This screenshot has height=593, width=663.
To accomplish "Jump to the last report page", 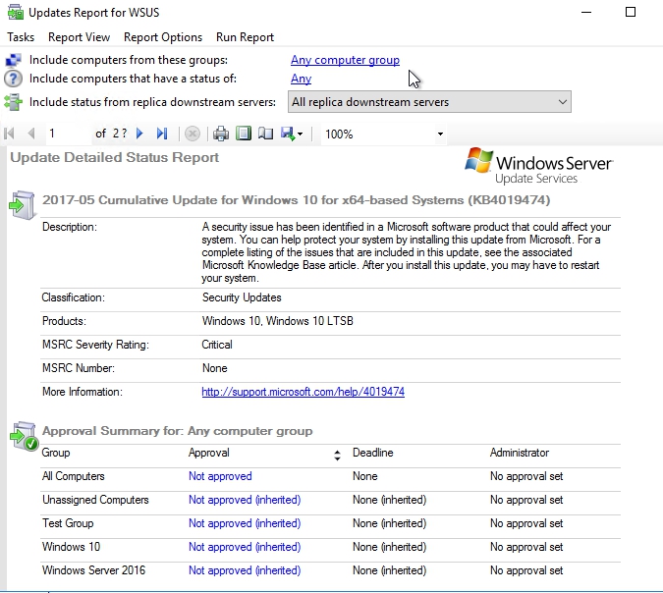I will tap(162, 134).
